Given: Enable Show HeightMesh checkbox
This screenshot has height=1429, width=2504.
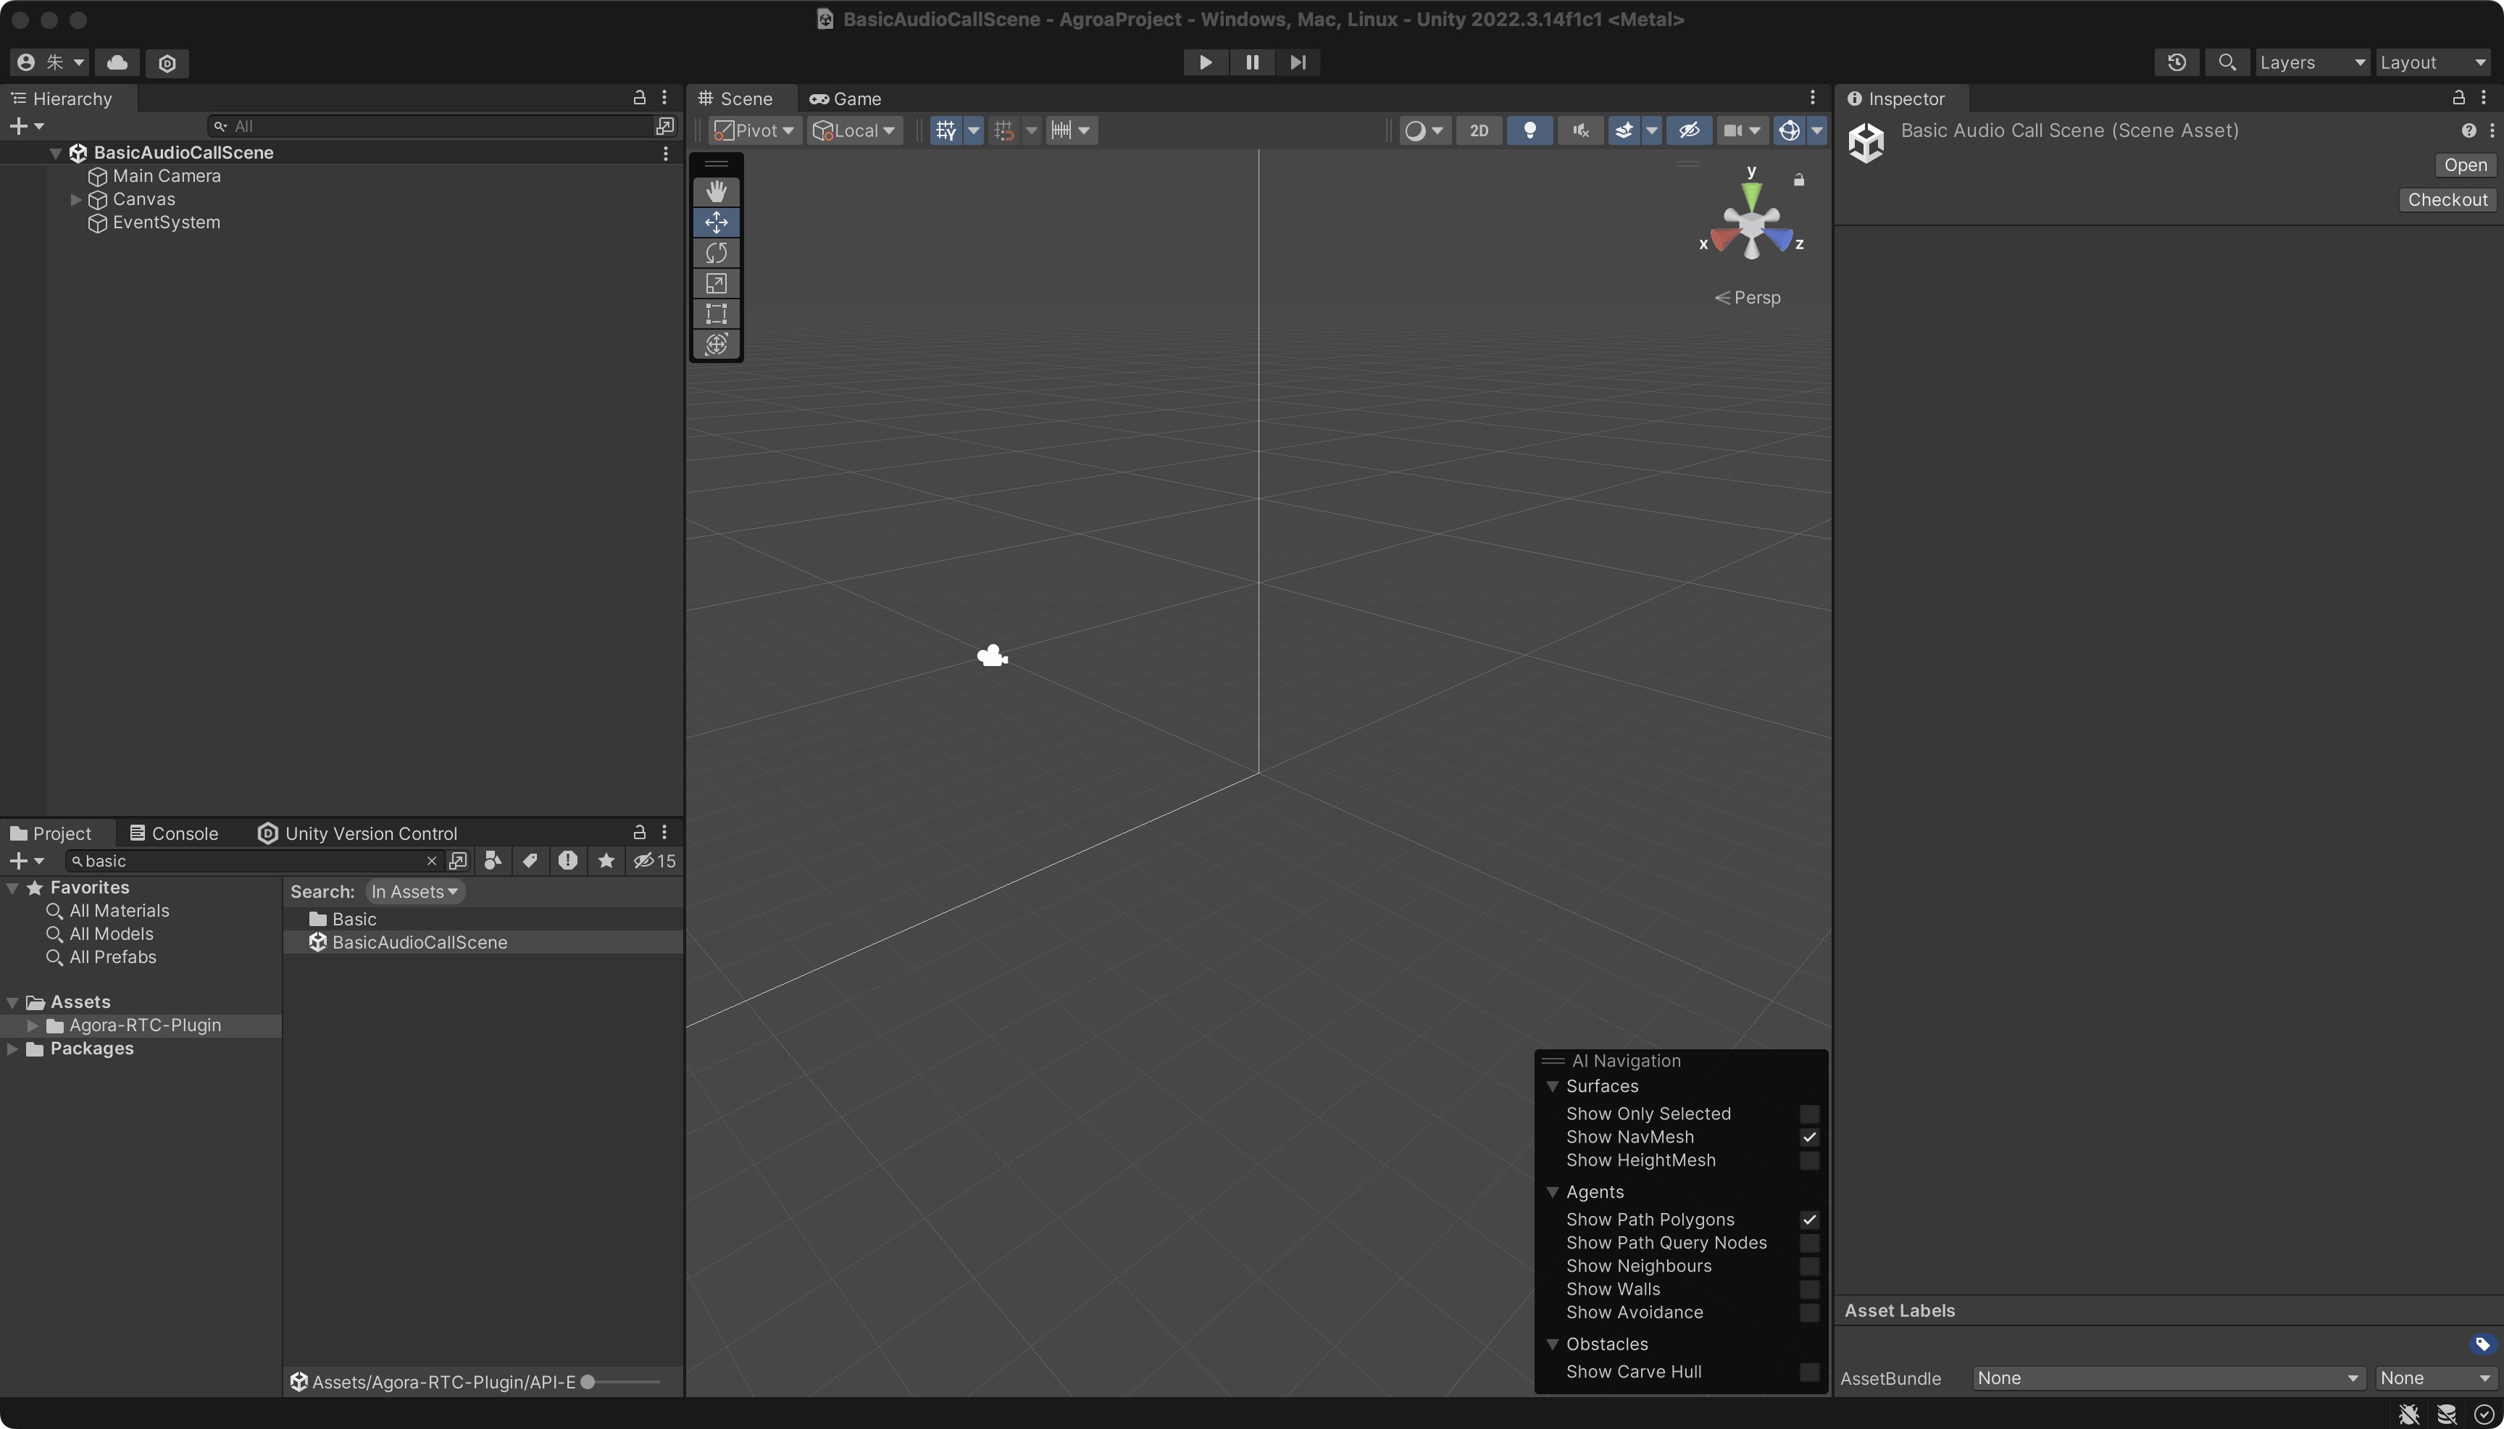Looking at the screenshot, I should (x=1809, y=1161).
